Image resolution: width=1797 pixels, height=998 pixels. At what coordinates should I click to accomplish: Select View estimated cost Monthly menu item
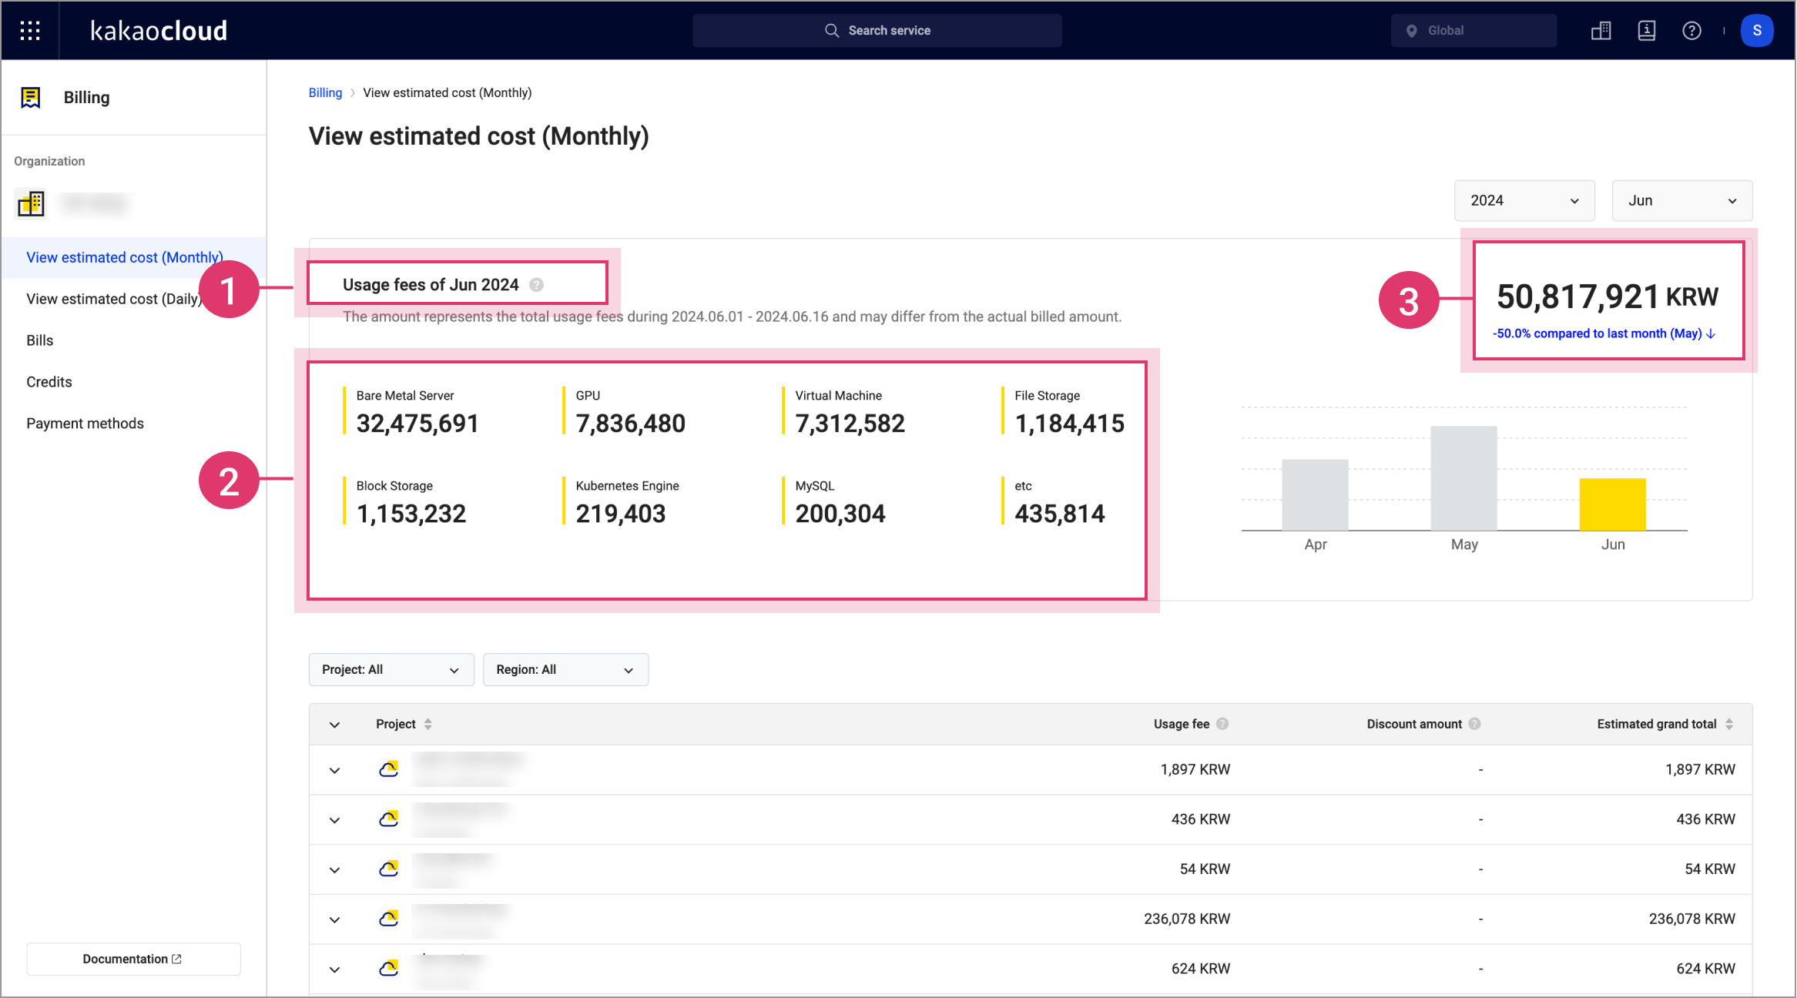click(x=123, y=257)
